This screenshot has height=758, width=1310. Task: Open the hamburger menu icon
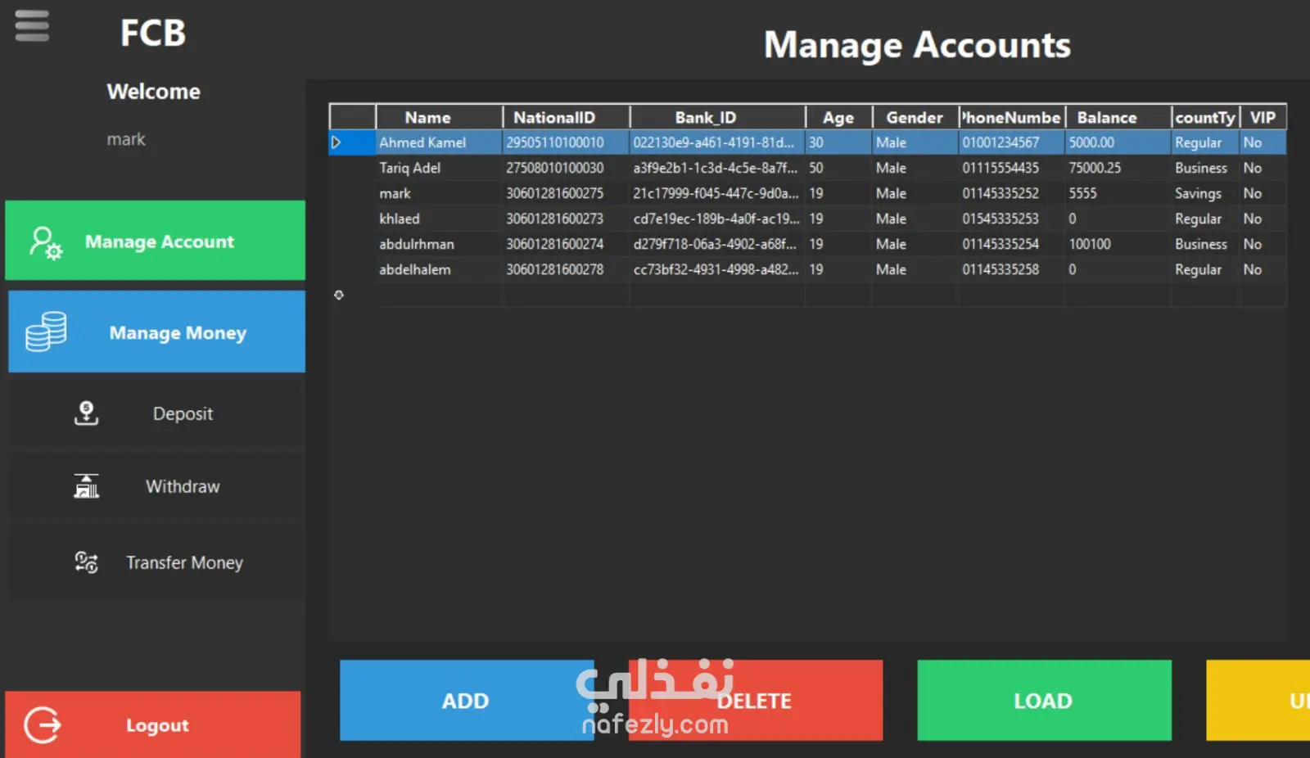pyautogui.click(x=32, y=25)
